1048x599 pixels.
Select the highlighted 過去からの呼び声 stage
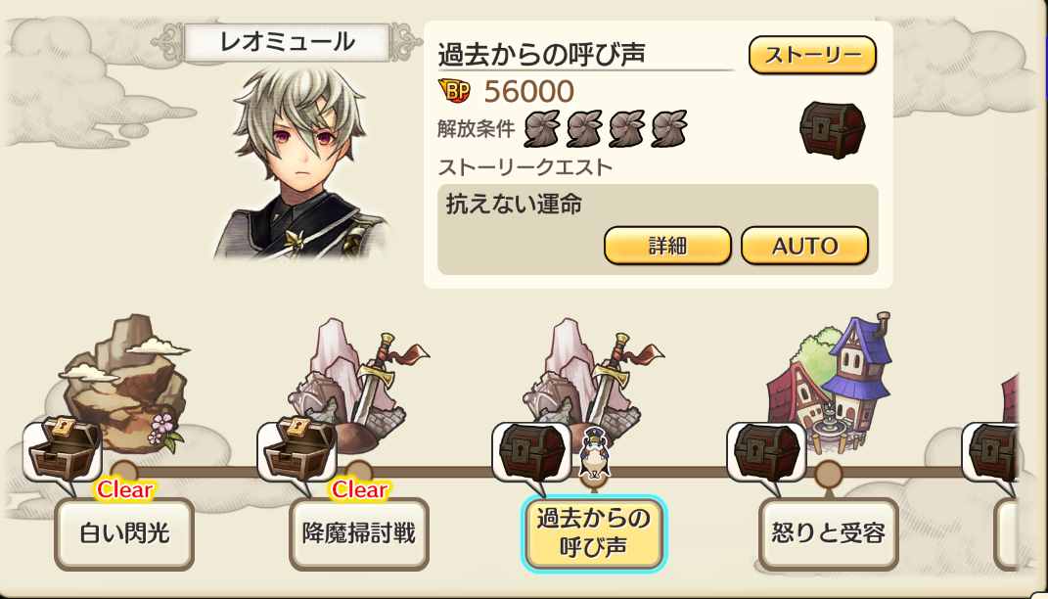pyautogui.click(x=594, y=534)
